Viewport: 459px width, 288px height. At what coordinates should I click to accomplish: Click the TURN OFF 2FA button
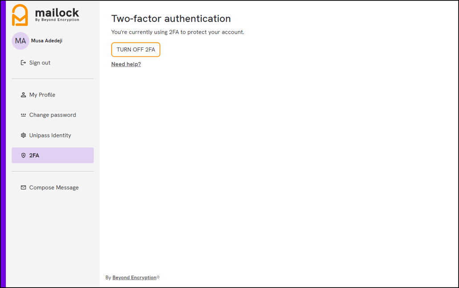(135, 50)
